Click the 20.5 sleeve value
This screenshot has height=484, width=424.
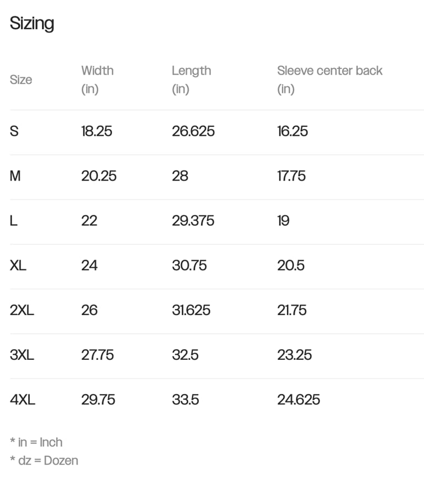click(290, 265)
